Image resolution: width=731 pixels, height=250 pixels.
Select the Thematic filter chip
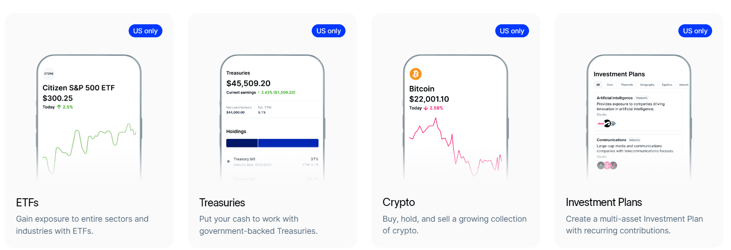[627, 85]
